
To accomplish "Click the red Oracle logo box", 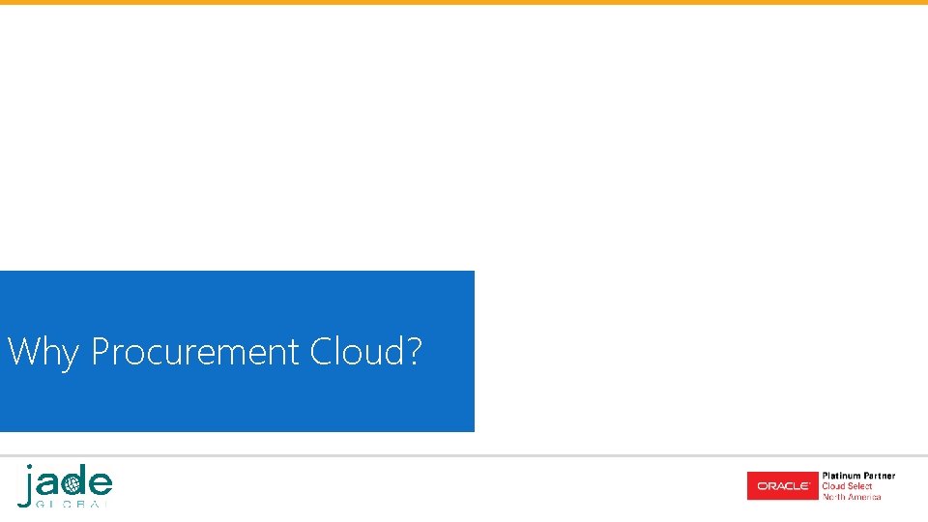I will pyautogui.click(x=782, y=486).
